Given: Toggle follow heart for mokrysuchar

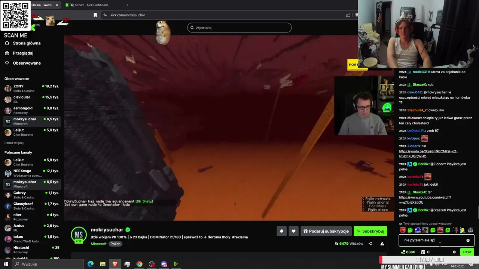Looking at the screenshot, I should [293, 231].
